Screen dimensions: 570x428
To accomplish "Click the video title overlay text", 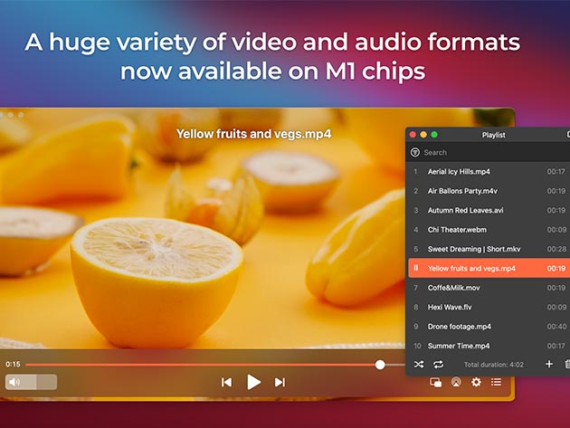I will [253, 134].
